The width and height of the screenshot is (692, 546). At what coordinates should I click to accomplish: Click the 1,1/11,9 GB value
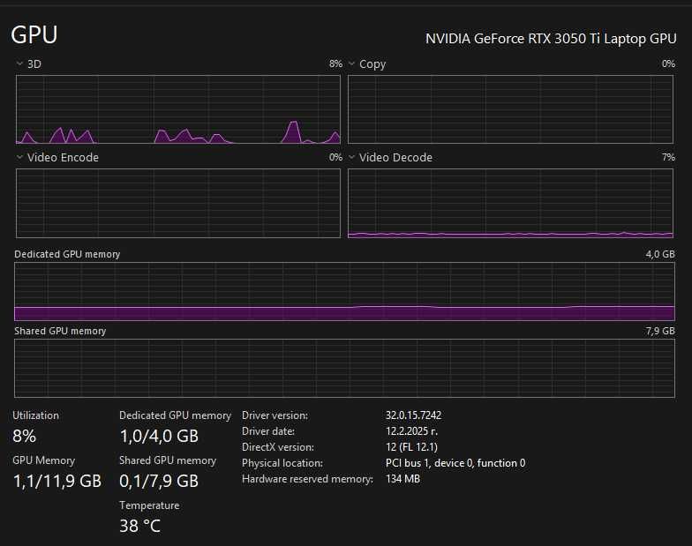click(57, 482)
